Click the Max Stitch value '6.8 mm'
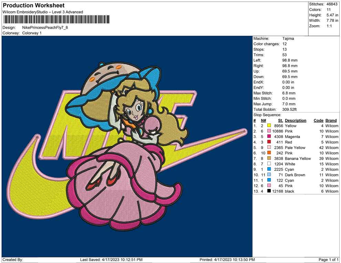 click(289, 93)
